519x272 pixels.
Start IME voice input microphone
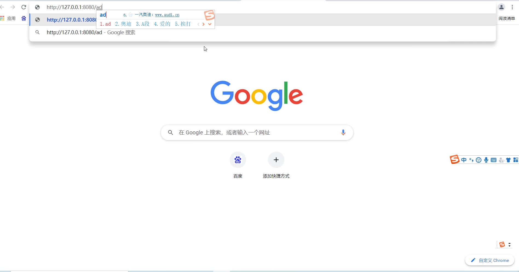pos(486,160)
